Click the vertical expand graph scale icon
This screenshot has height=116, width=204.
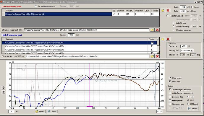coord(4,88)
